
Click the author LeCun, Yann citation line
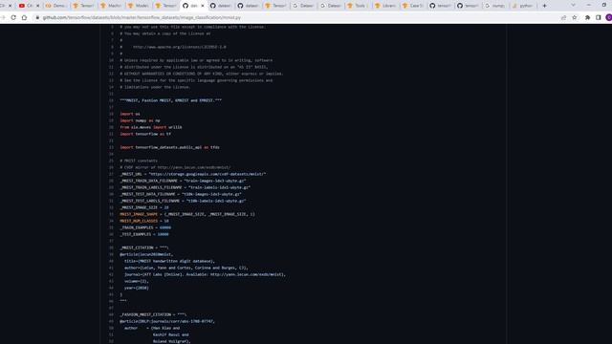coord(186,268)
